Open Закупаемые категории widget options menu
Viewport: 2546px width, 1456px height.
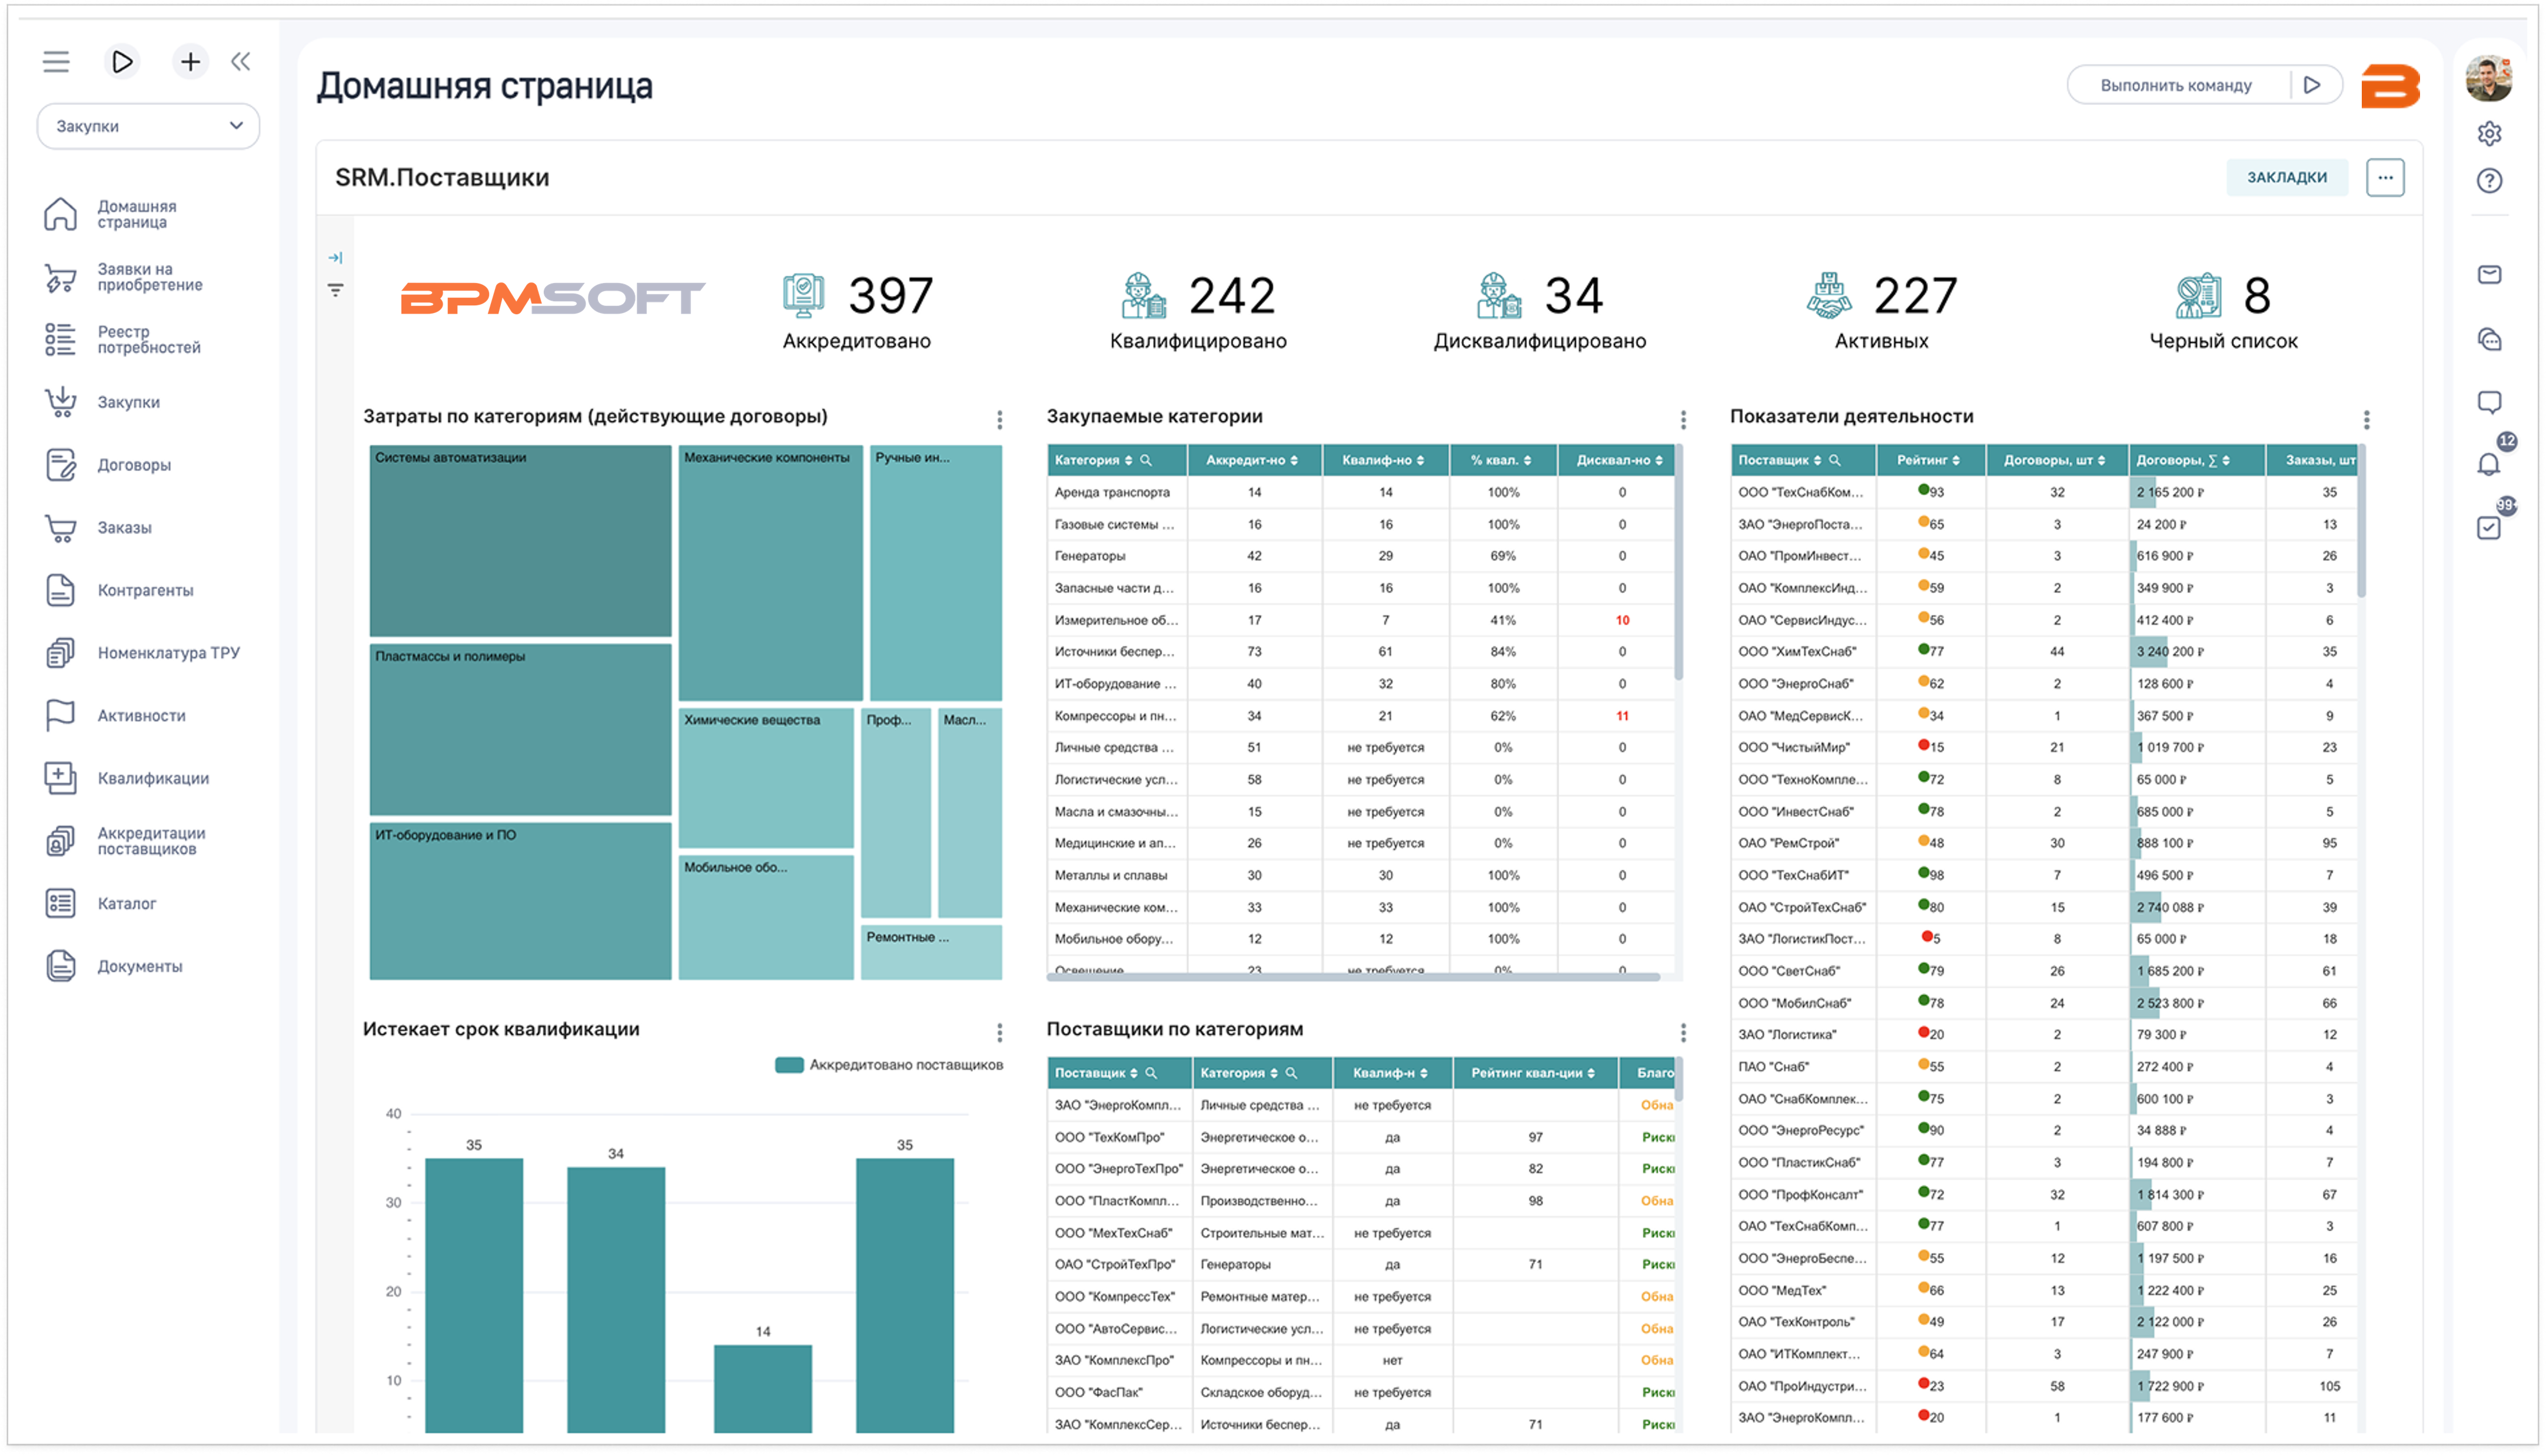point(1684,419)
